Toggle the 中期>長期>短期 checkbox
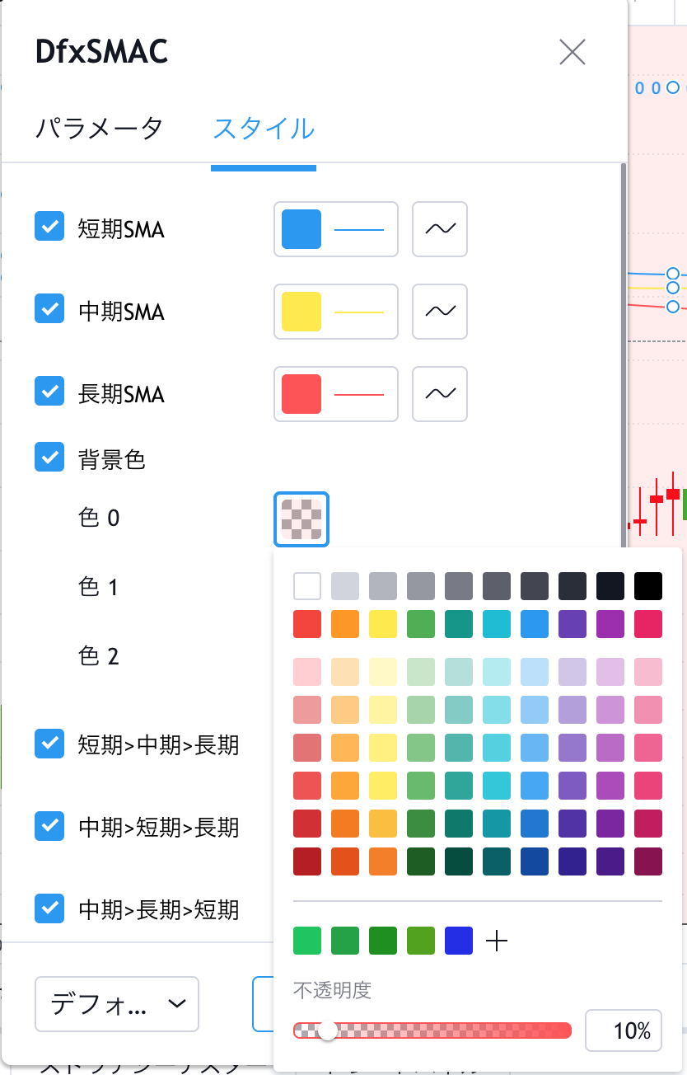Viewport: 687px width, 1075px height. [49, 908]
